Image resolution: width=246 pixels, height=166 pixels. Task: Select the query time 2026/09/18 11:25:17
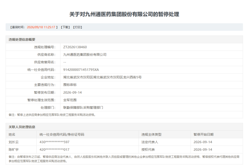[x=41, y=27]
